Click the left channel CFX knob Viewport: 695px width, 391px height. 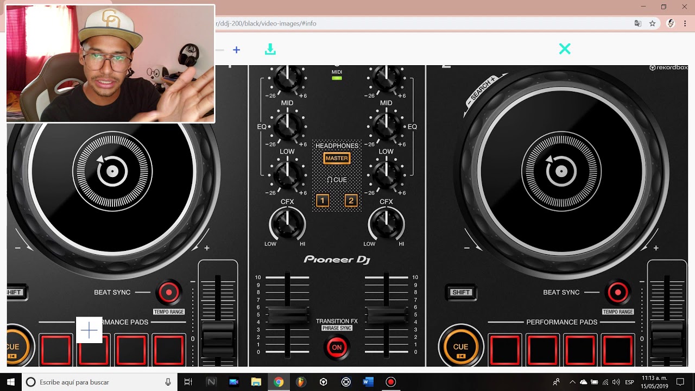pos(287,224)
